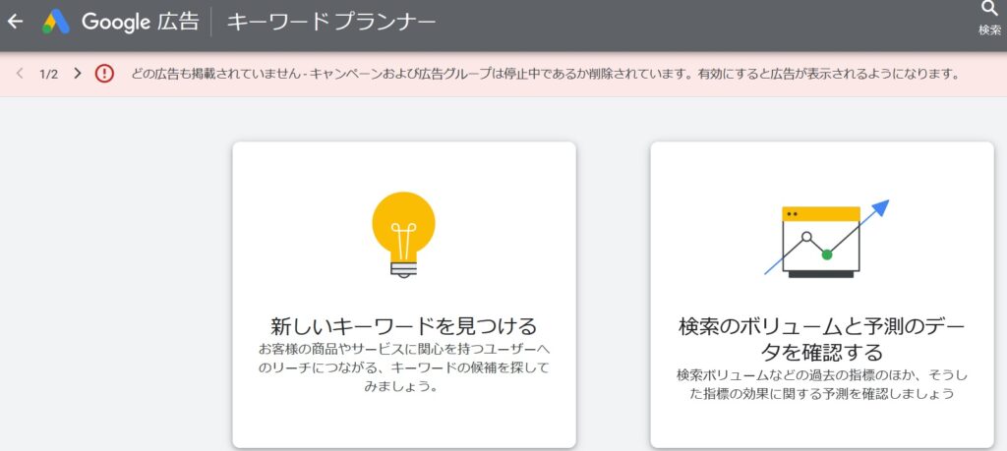Open the 新しいキーワードを見つける card
The height and width of the screenshot is (451, 1007).
404,295
